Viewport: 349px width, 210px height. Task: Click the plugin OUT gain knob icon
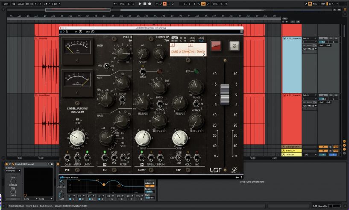[x=93, y=32]
